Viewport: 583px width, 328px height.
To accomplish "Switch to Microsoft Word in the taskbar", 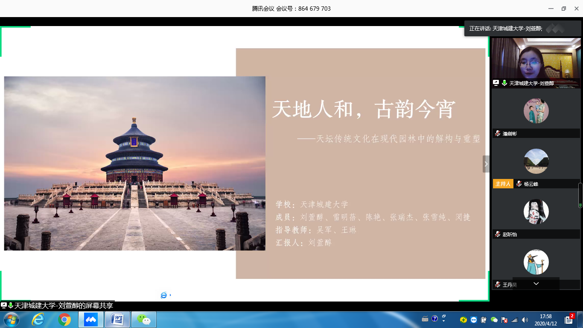I will [117, 319].
